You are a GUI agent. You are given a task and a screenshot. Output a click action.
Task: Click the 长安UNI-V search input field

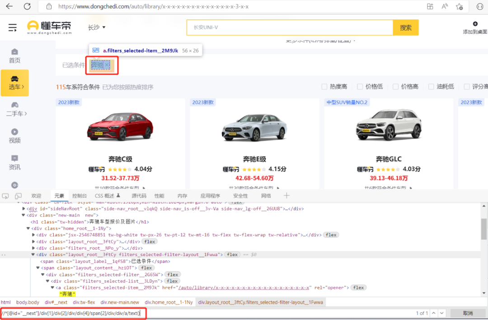pyautogui.click(x=290, y=28)
